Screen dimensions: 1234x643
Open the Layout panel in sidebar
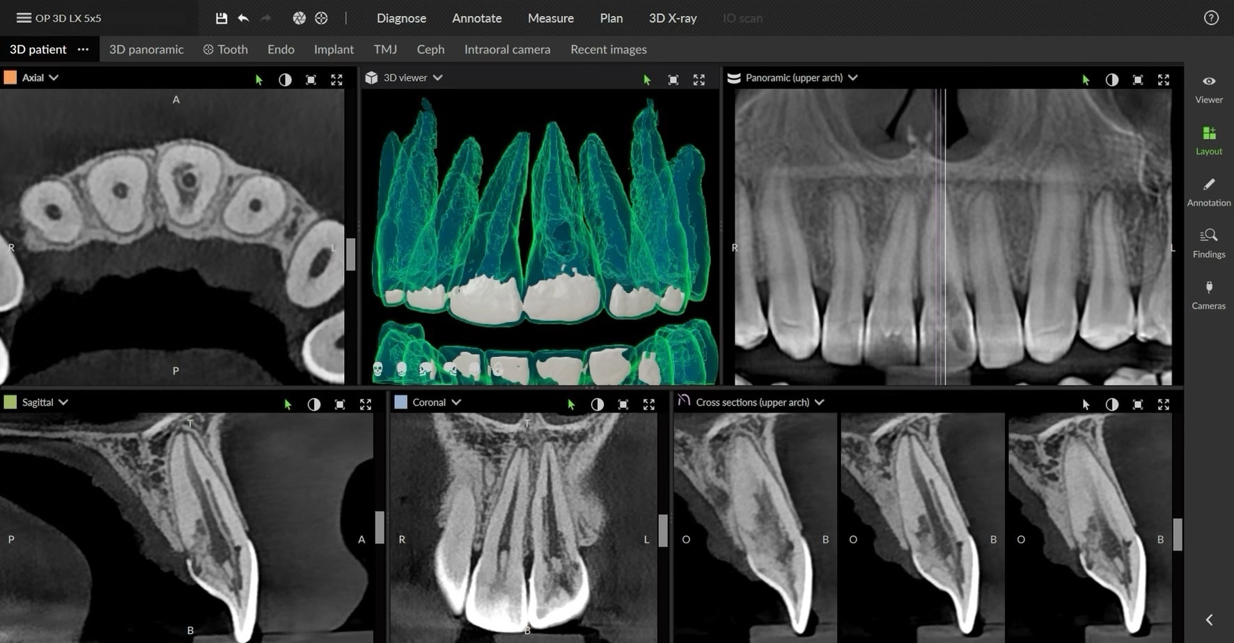click(x=1208, y=140)
